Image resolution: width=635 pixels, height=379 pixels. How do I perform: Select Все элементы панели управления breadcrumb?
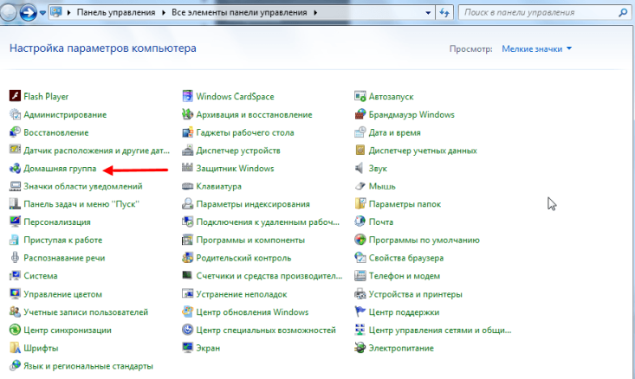[239, 12]
